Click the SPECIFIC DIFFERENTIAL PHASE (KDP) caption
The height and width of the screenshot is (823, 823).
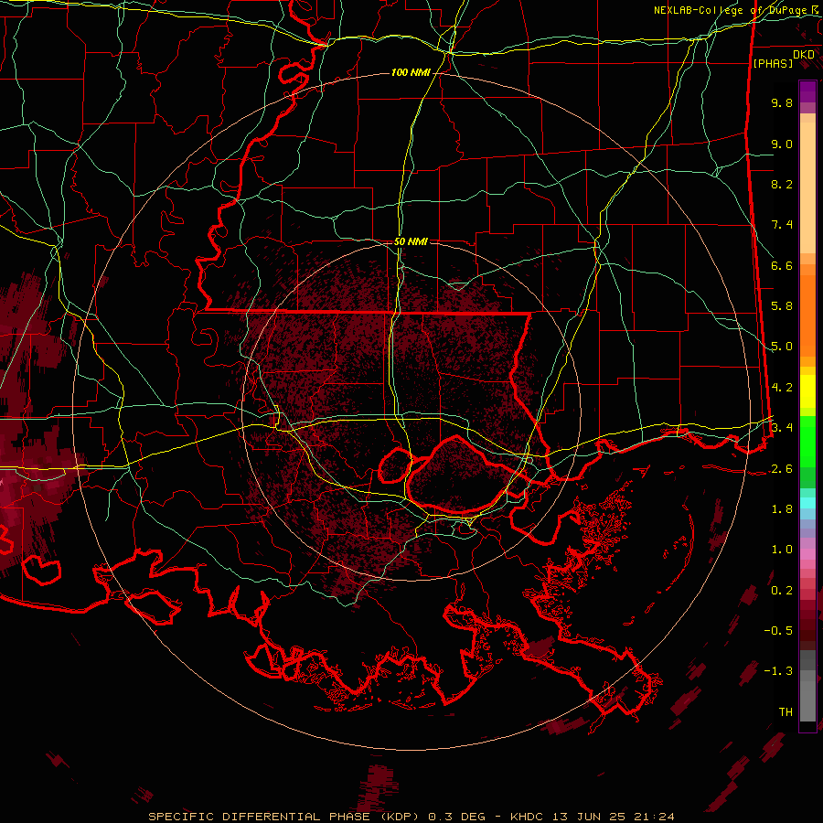coord(283,817)
